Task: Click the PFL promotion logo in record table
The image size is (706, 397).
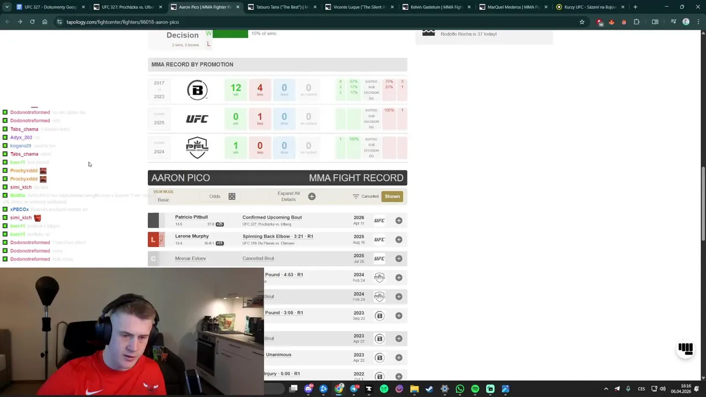Action: [x=197, y=148]
